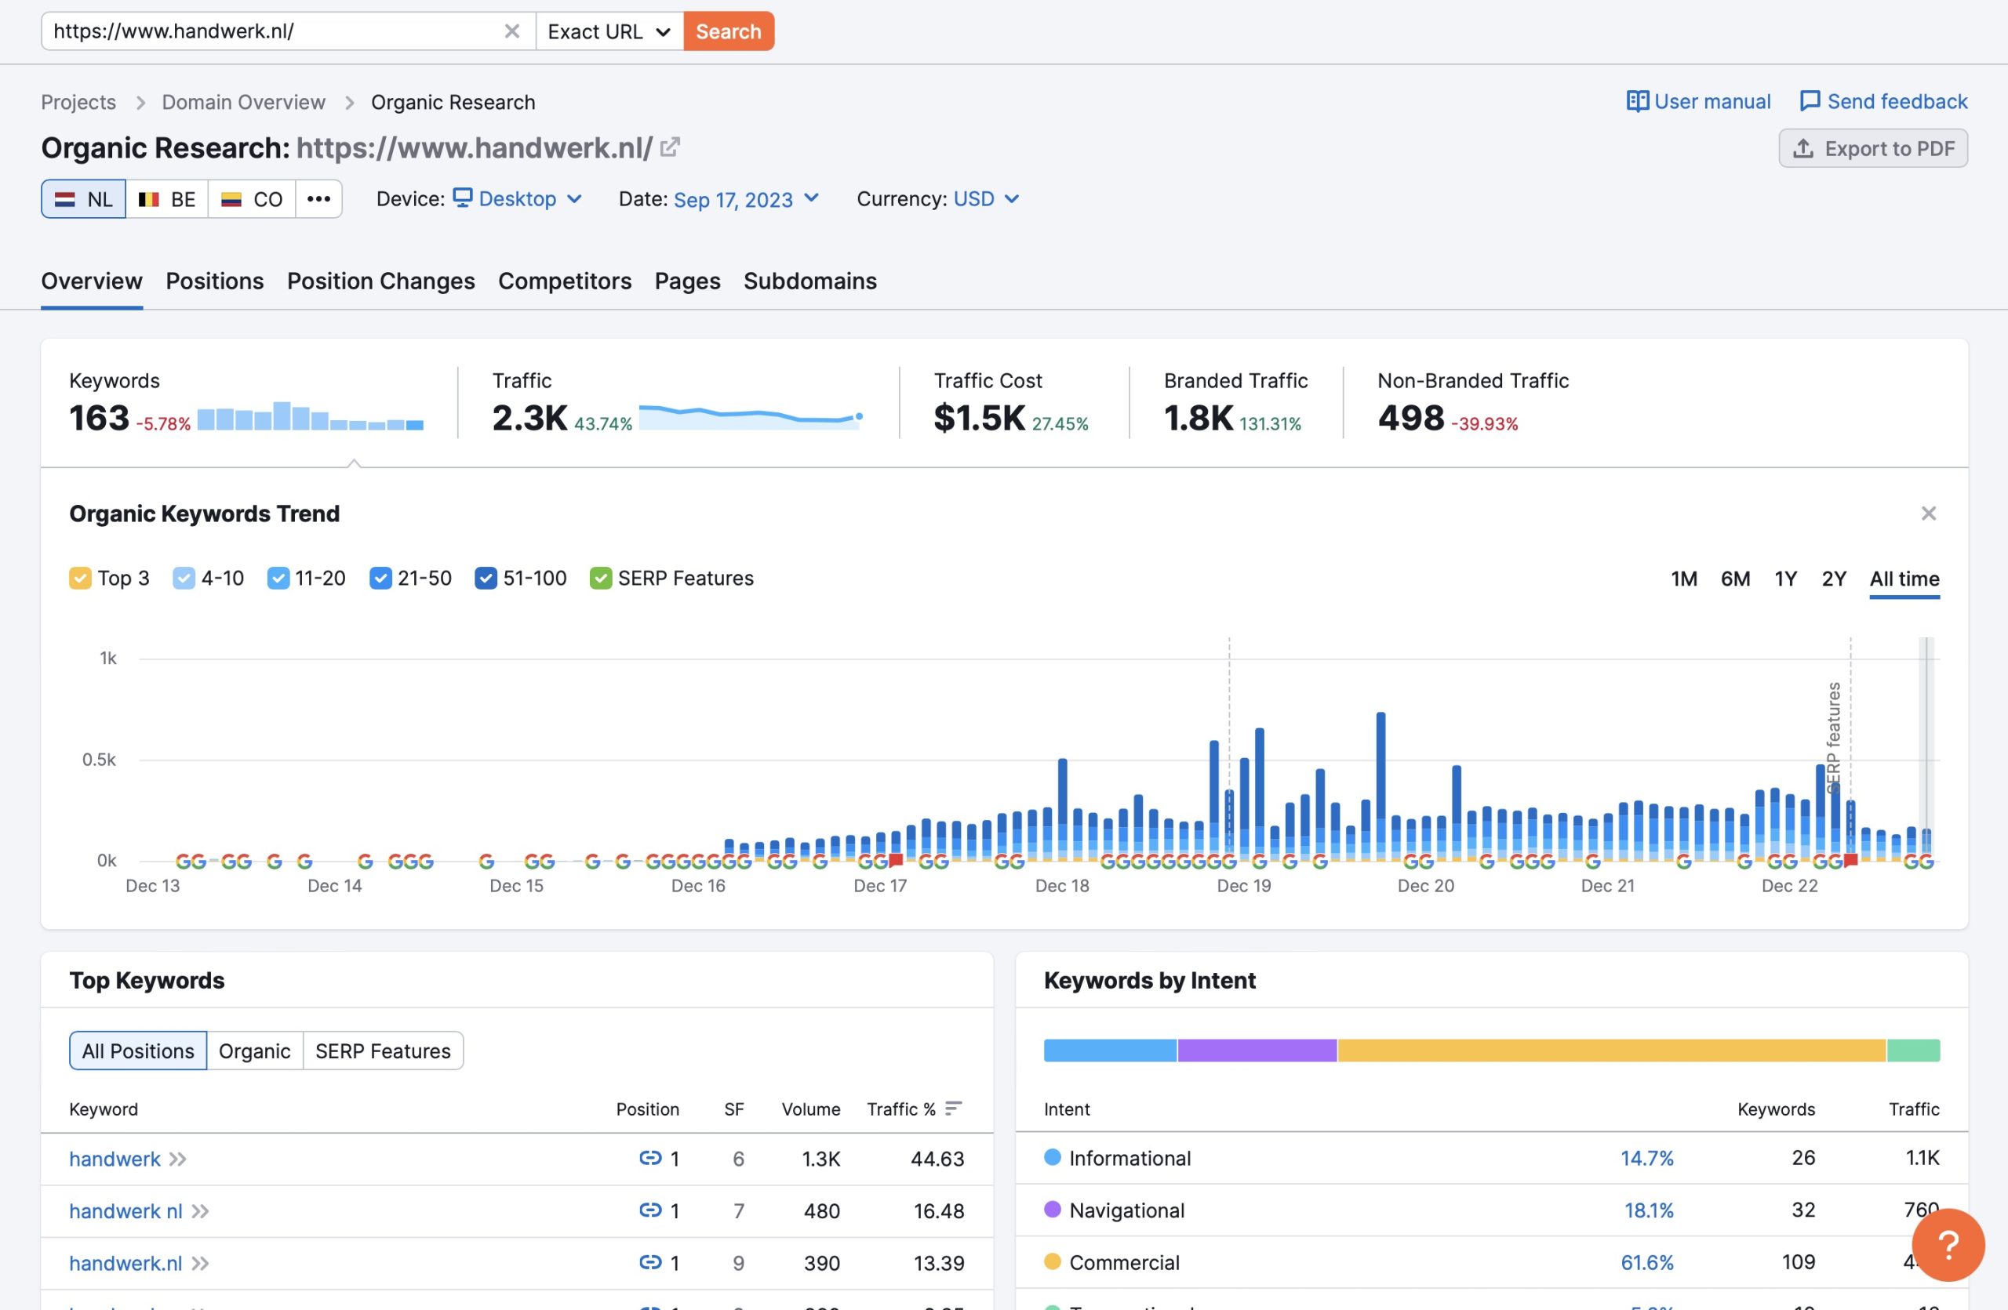
Task: Go to Projects breadcrumb
Action: pyautogui.click(x=78, y=102)
